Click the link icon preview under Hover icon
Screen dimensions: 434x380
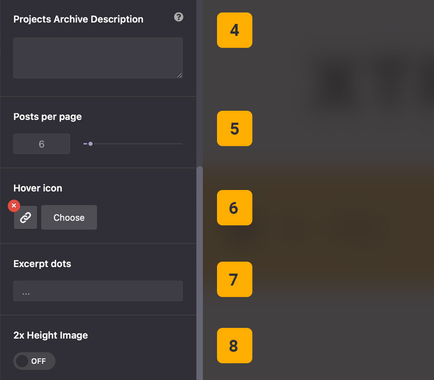pyautogui.click(x=25, y=218)
